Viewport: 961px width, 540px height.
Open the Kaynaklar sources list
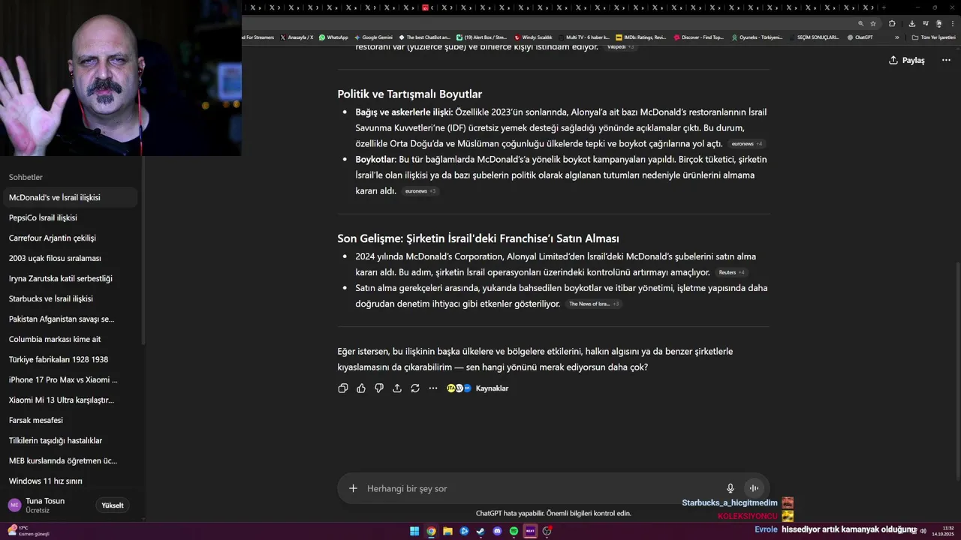click(x=478, y=388)
